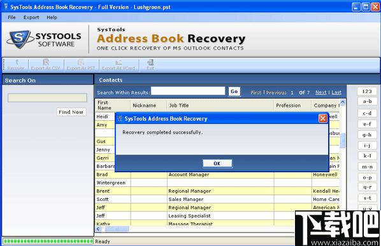Open the Help menu
This screenshot has width=381, height=246.
[52, 17]
